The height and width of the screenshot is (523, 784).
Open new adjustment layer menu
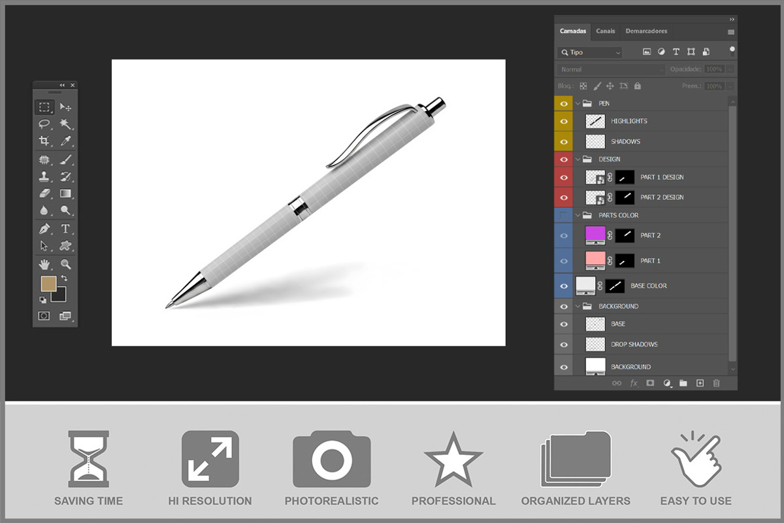point(667,383)
